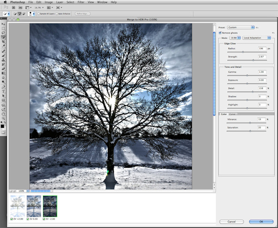This screenshot has width=278, height=228.
Task: Click the foreground color swatch
Action: tap(3, 126)
